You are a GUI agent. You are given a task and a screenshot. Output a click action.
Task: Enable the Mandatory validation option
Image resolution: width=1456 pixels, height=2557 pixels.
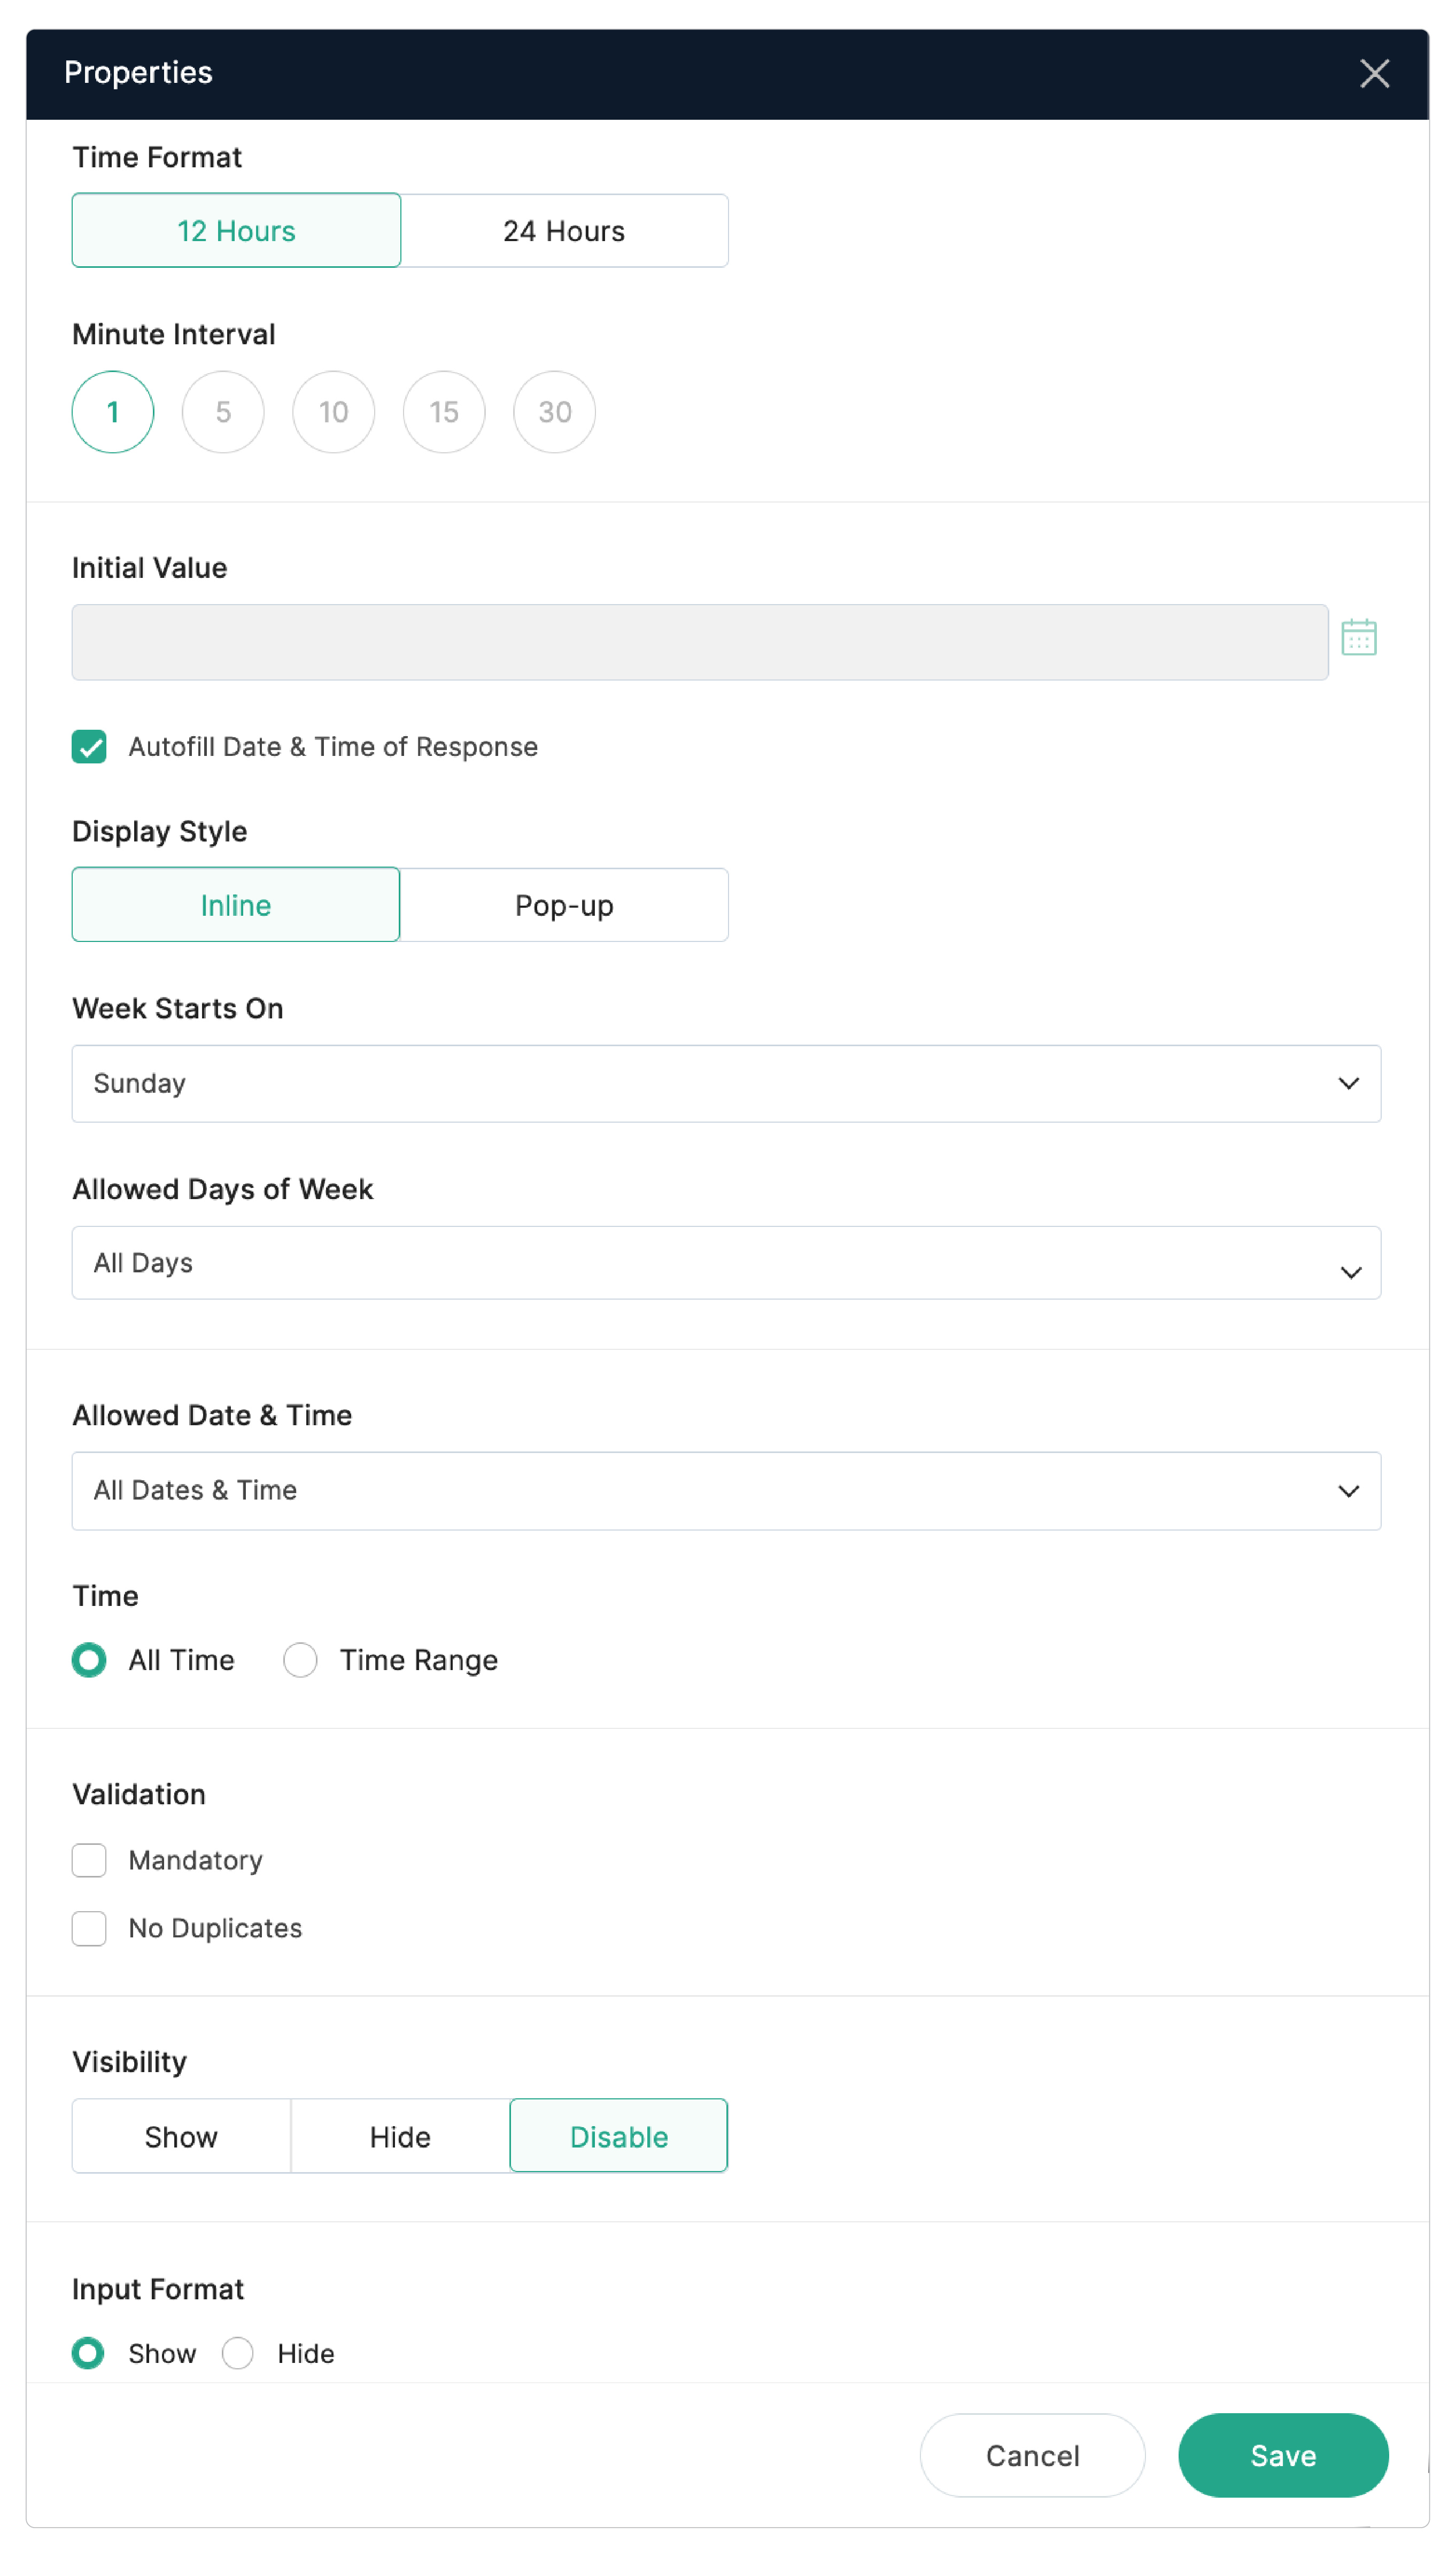[x=89, y=1860]
